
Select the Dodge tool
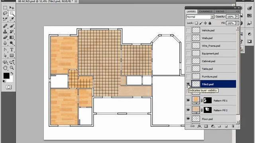click(x=12, y=43)
